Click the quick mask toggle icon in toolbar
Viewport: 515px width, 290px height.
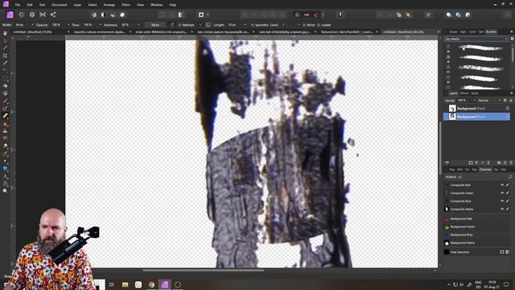point(201,14)
